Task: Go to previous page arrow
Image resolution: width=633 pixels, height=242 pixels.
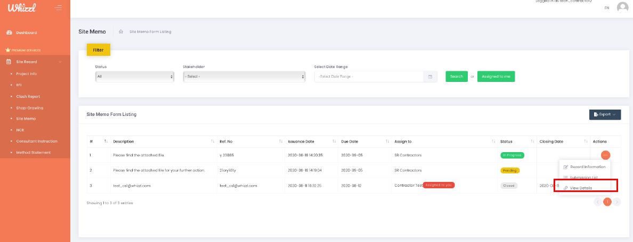Action: pos(597,202)
